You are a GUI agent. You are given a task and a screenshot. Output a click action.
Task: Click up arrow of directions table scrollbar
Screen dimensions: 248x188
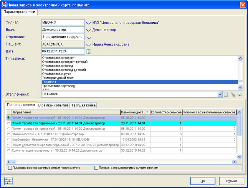pos(239,112)
